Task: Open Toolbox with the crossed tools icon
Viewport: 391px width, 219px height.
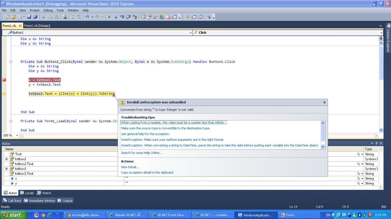Action: [x=155, y=17]
